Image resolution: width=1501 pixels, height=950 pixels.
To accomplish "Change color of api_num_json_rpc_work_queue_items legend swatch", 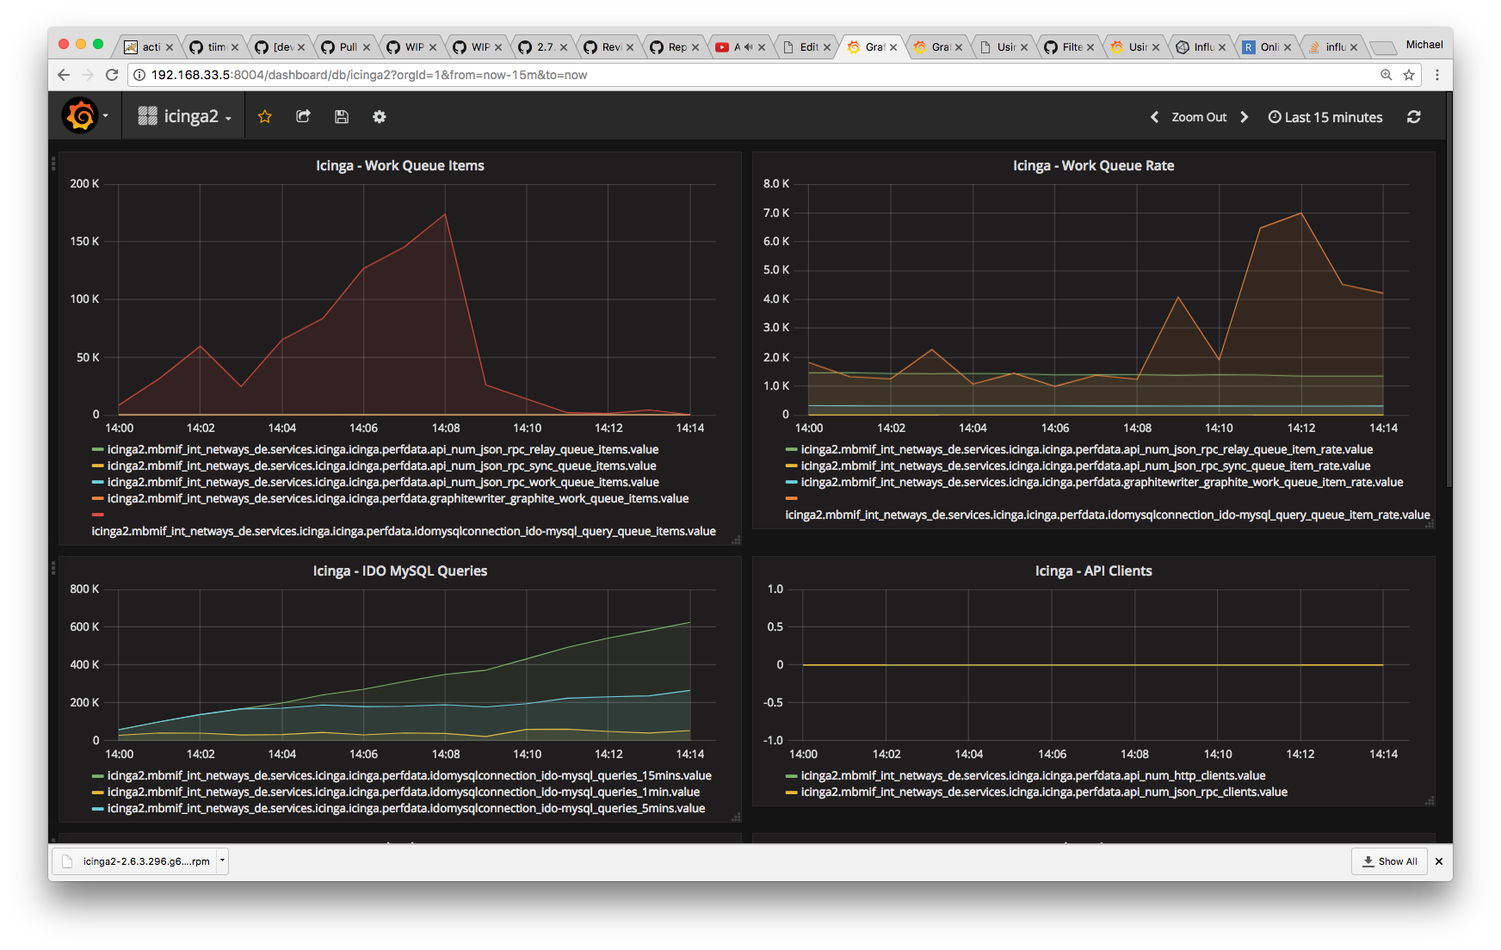I will (x=98, y=482).
